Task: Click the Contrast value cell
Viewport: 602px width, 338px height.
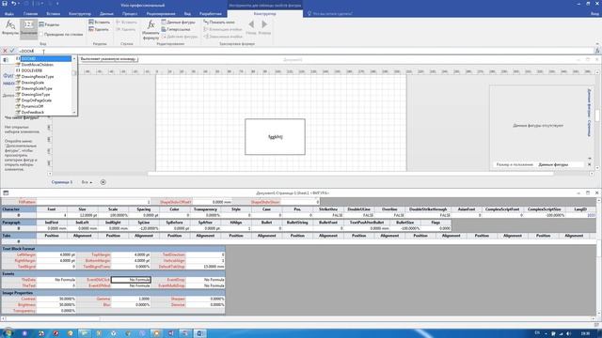Action: (56, 299)
